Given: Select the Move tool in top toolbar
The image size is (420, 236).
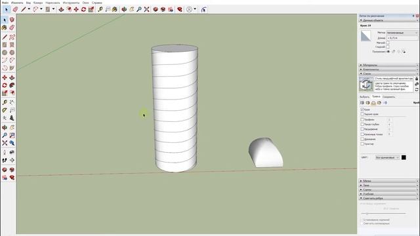Looking at the screenshot, I should 76,10.
